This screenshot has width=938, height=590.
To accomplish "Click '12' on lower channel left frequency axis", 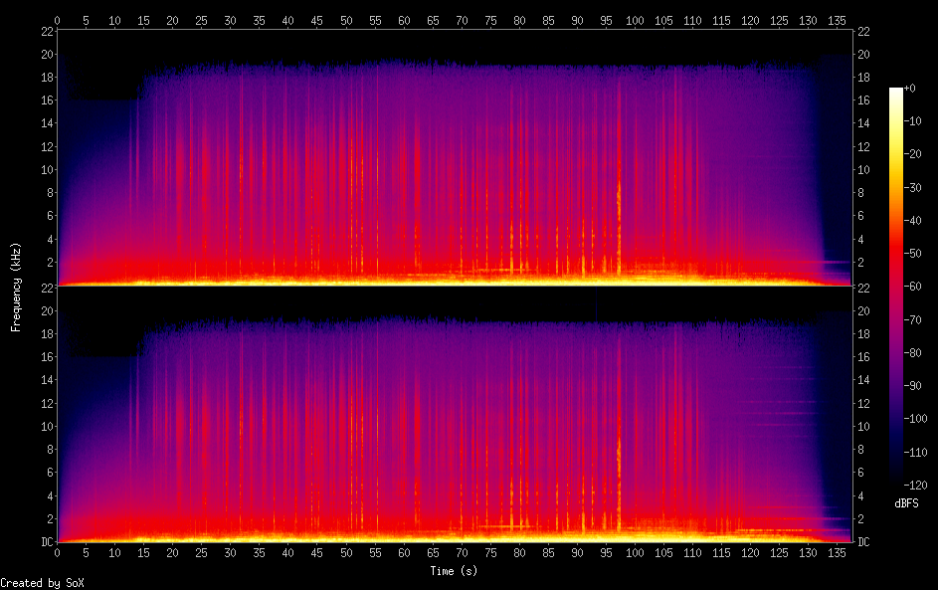I will 47,403.
